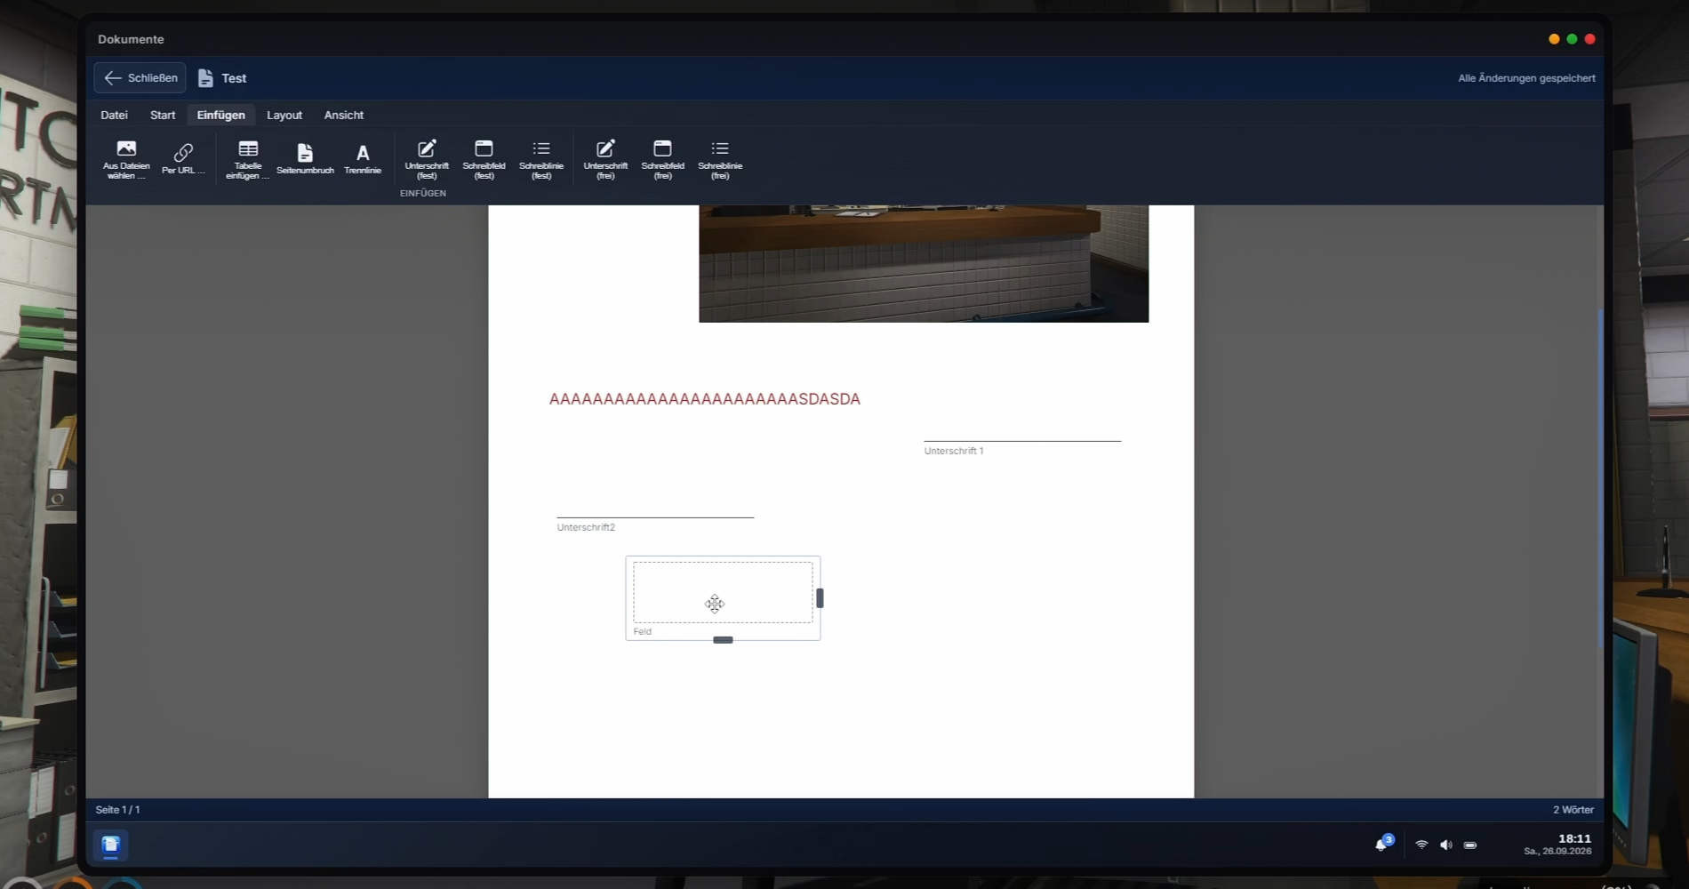This screenshot has height=889, width=1689.
Task: Add Schreibfeld (frei) text field
Action: 662,159
